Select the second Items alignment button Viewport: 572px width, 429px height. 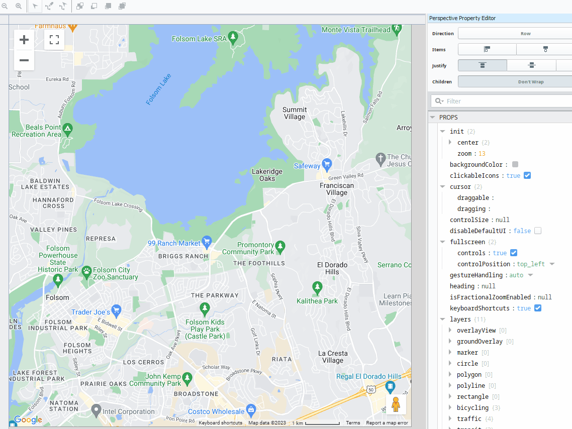click(x=545, y=49)
